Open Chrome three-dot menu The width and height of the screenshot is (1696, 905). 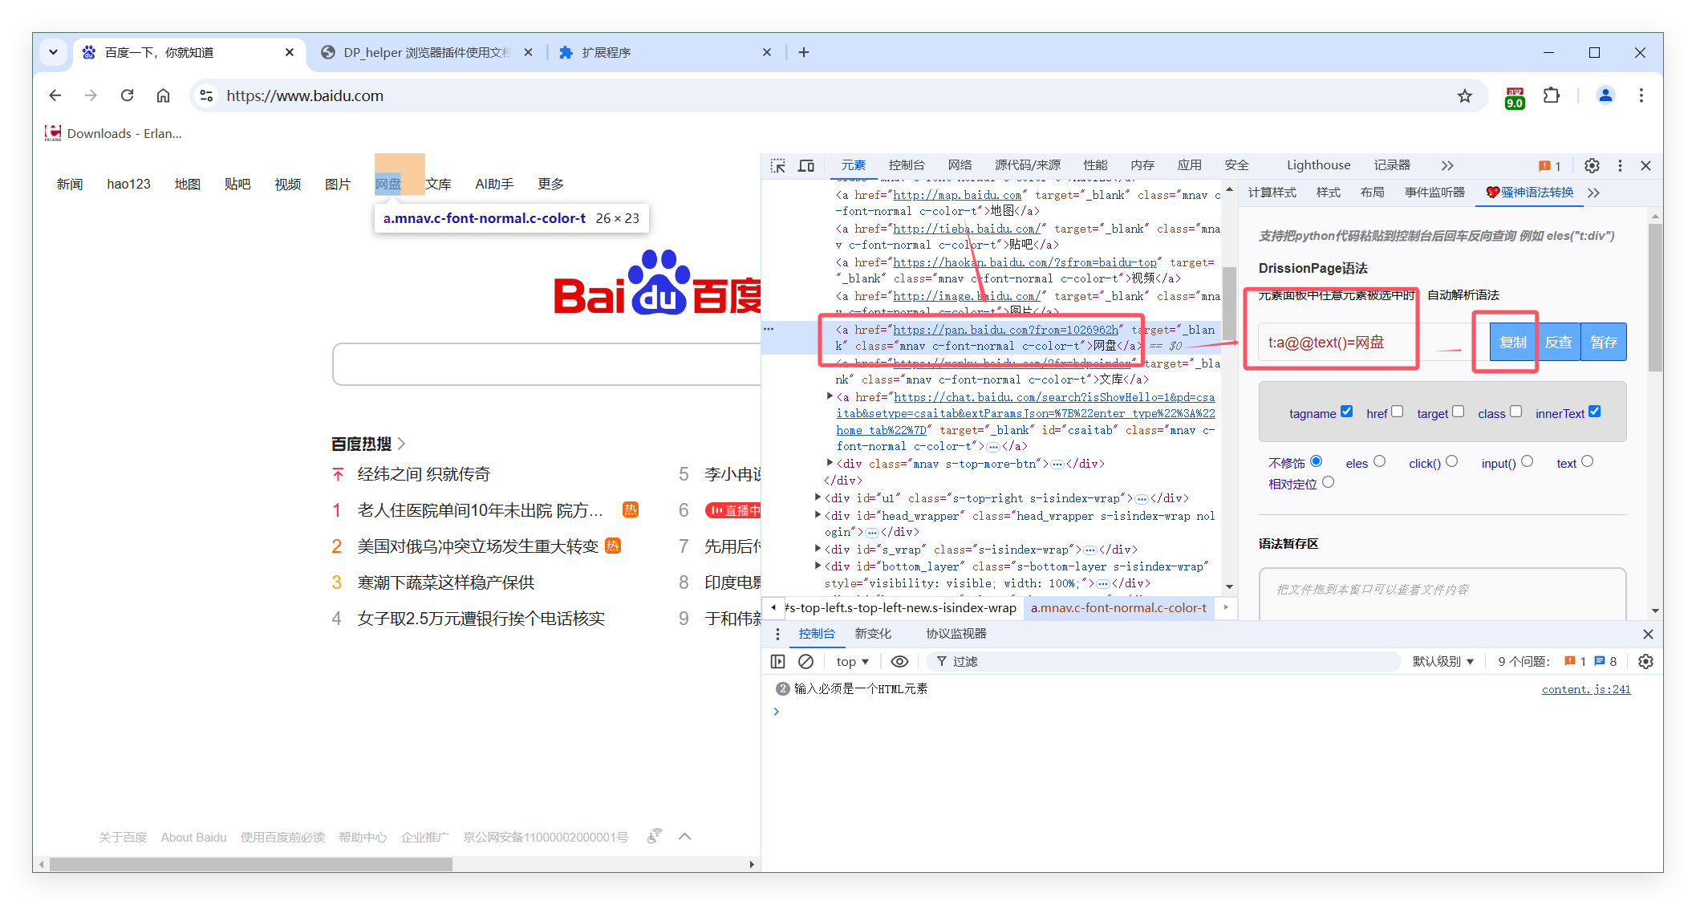coord(1641,95)
